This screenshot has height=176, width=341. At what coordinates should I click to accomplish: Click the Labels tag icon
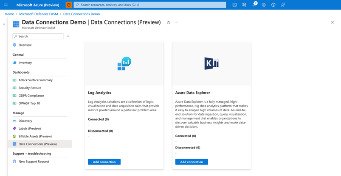point(14,129)
